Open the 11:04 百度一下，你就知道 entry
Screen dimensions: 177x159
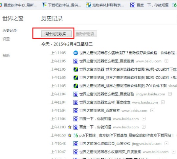[95, 119]
